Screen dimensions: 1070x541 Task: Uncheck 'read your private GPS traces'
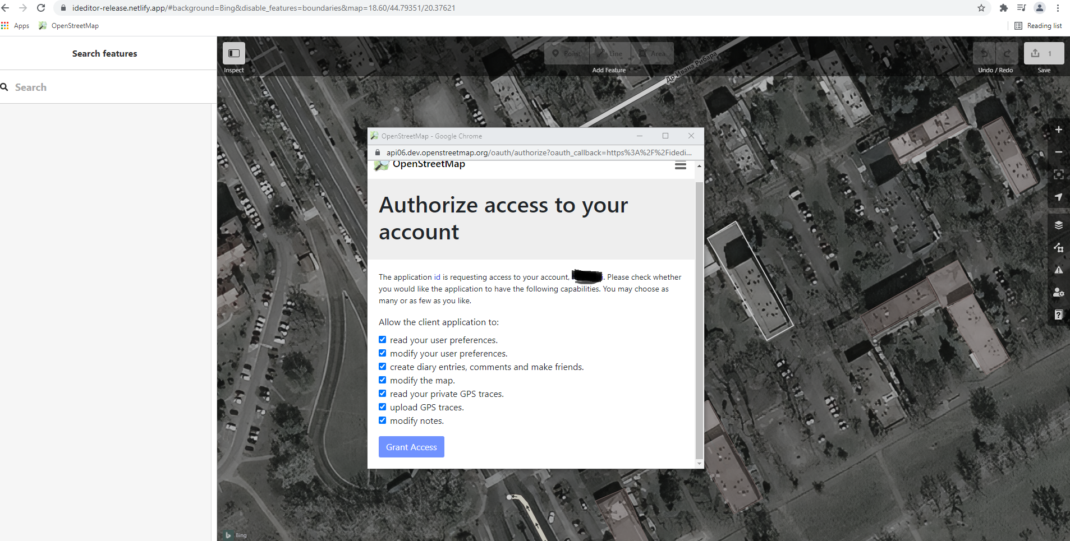382,394
